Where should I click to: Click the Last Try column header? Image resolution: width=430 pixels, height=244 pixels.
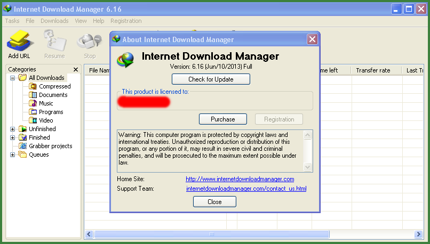[x=413, y=70]
